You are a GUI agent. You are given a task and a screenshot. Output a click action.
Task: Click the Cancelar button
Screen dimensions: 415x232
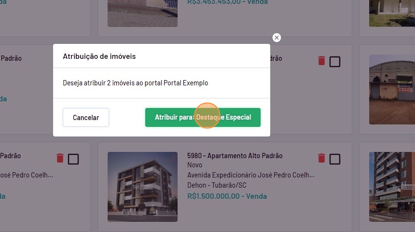(x=86, y=118)
